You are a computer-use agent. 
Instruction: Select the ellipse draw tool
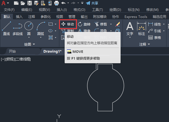click(x=51, y=31)
